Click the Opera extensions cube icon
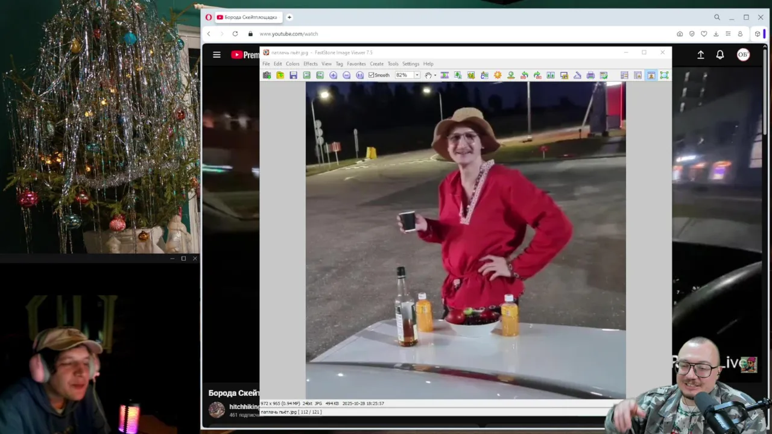The width and height of the screenshot is (772, 434). [x=758, y=34]
